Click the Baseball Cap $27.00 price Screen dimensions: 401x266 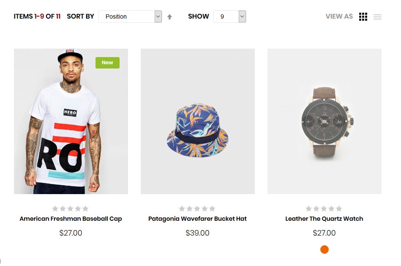[71, 233]
